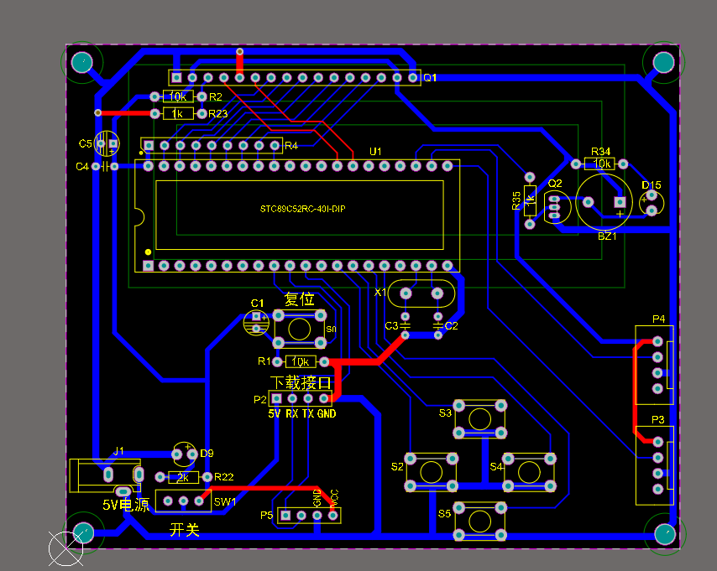Click the top pad of P3 connector
Viewport: 717px width, 571px height.
click(x=657, y=442)
